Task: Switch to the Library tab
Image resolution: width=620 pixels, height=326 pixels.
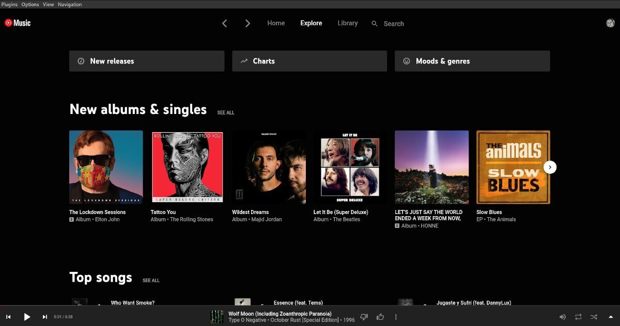Action: [x=347, y=23]
